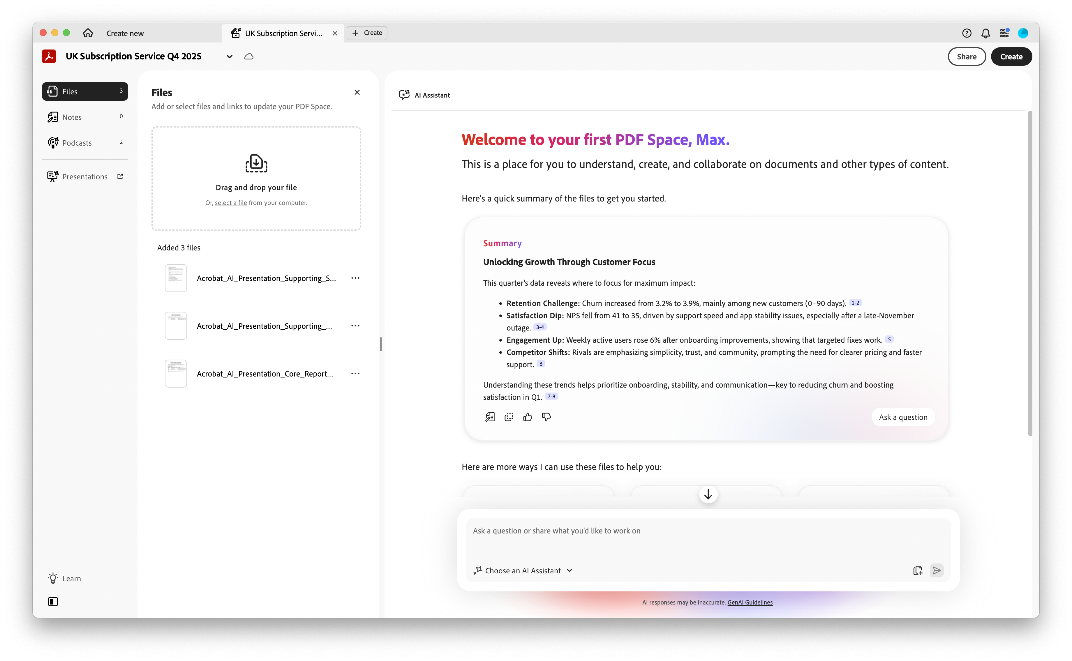Close the Files panel
Image resolution: width=1072 pixels, height=661 pixels.
tap(357, 92)
